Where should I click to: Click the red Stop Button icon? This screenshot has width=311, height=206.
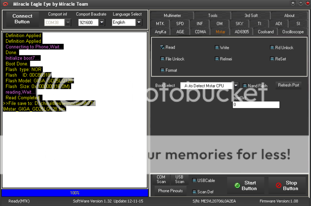pyautogui.click(x=278, y=185)
